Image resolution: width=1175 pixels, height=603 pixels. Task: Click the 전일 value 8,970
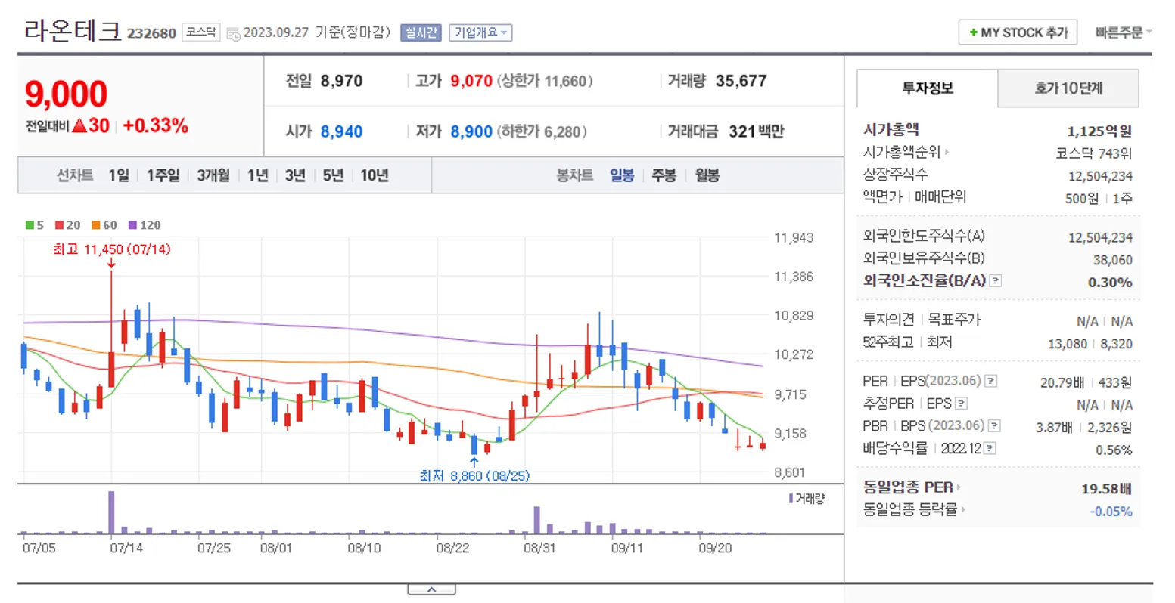pyautogui.click(x=341, y=81)
